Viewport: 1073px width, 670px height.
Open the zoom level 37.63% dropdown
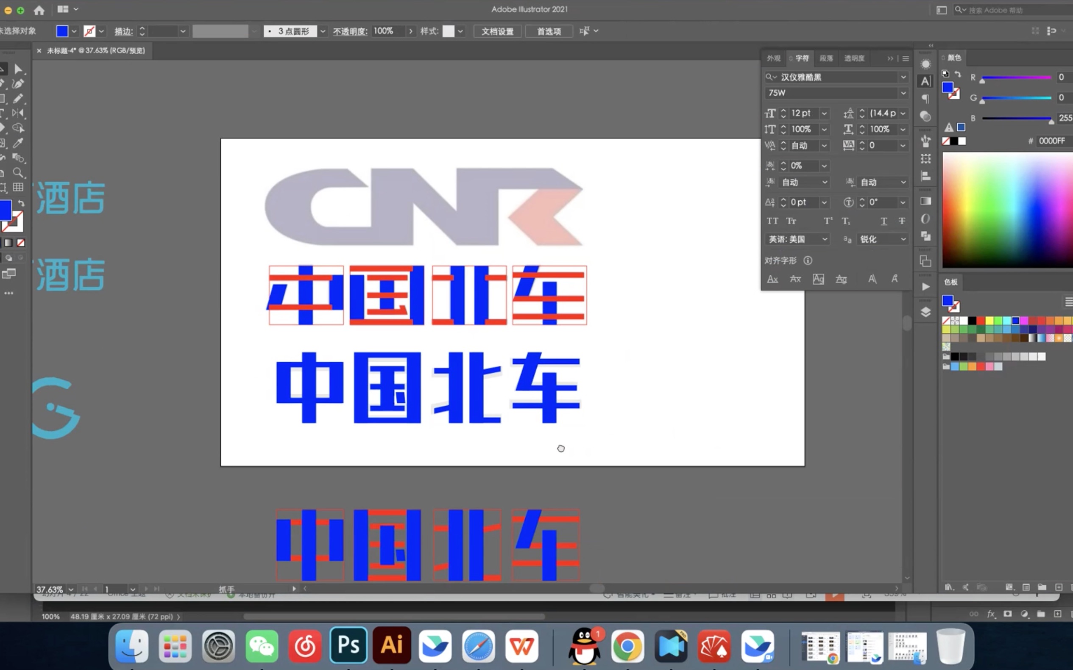point(71,590)
